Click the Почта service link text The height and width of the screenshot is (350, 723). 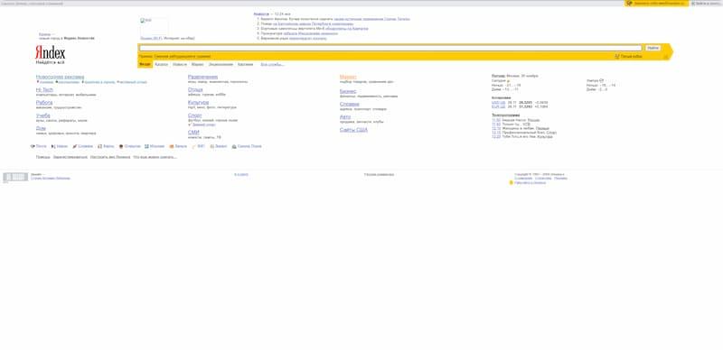click(x=41, y=146)
